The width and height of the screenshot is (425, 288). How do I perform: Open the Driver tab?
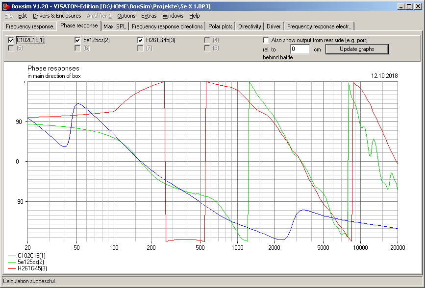[274, 26]
